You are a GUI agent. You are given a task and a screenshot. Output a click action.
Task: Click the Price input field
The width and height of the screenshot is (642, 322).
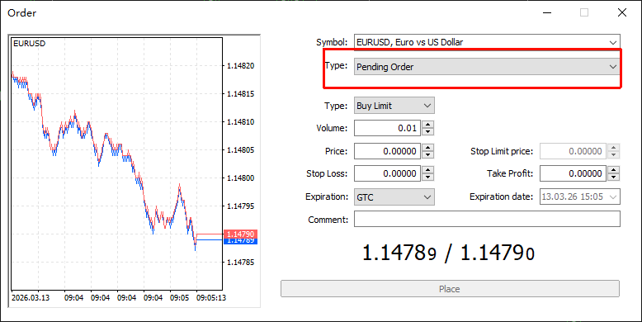click(387, 151)
